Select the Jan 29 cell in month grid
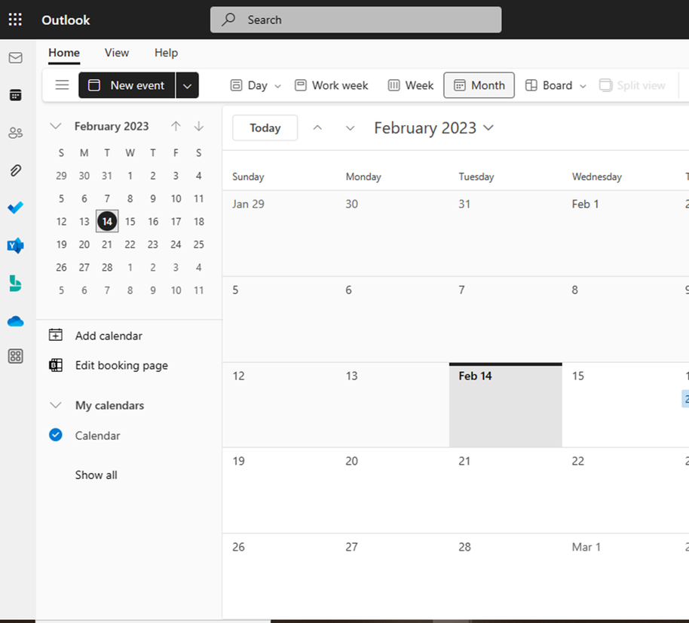Viewport: 689px width, 623px height. (279, 233)
